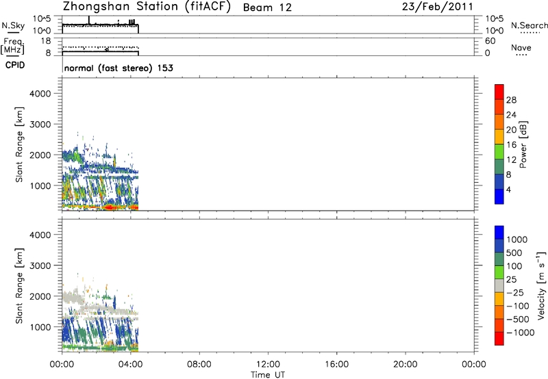This screenshot has height=379, width=548.
Task: Click the "-500" Velocity colorbar tick
Action: pyautogui.click(x=518, y=319)
